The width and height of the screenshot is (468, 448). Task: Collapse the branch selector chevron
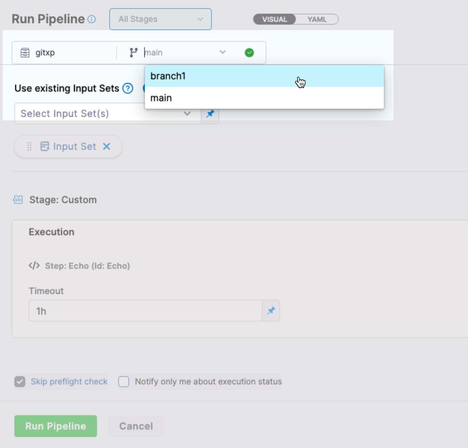(223, 52)
